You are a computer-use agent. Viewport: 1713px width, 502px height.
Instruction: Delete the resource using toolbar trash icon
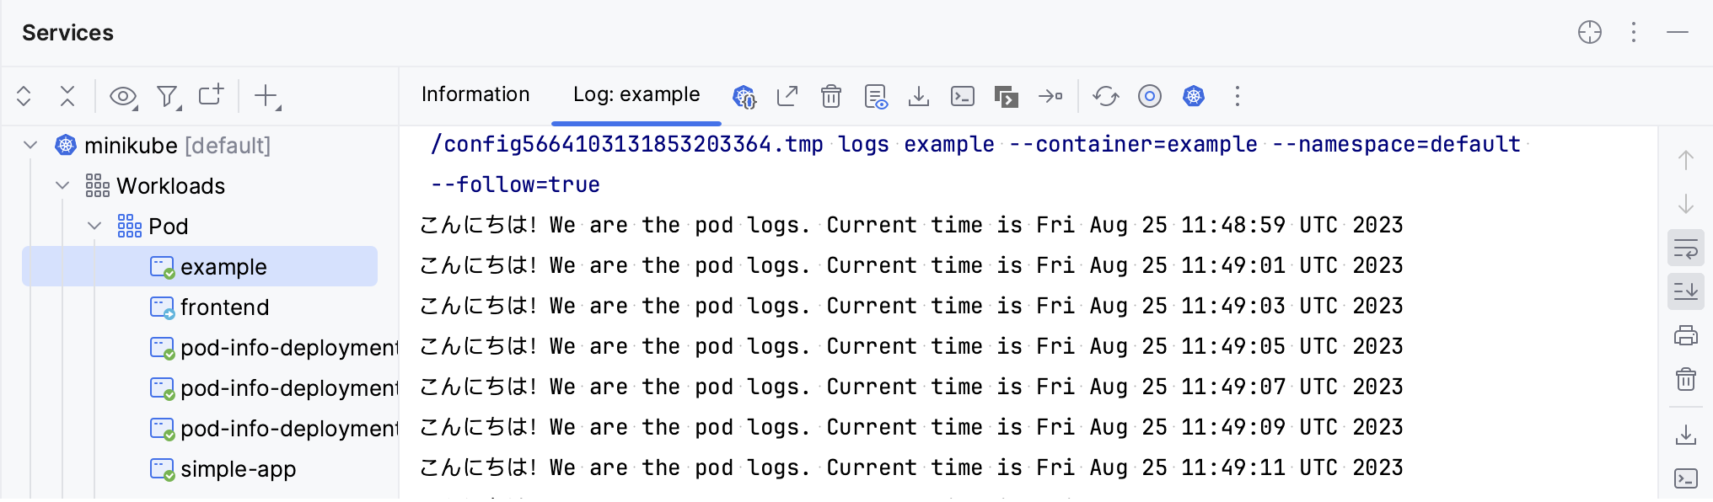click(831, 96)
